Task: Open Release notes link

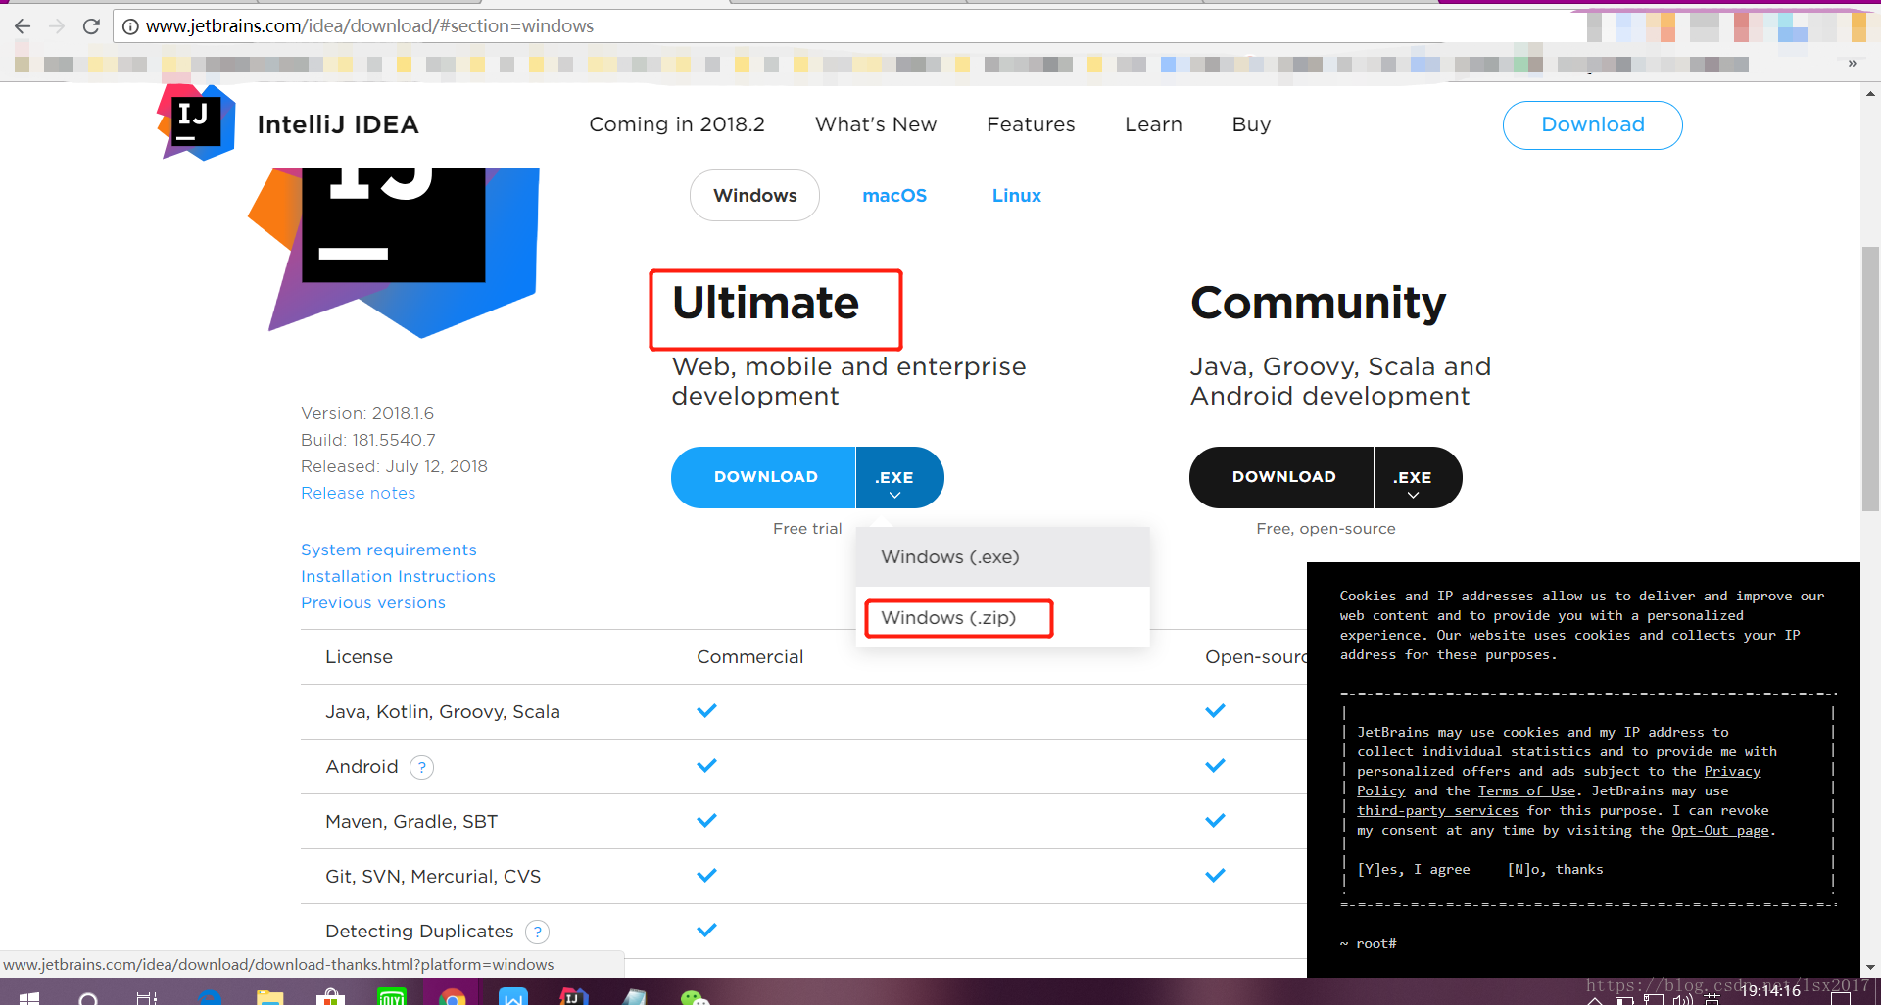Action: 358,493
